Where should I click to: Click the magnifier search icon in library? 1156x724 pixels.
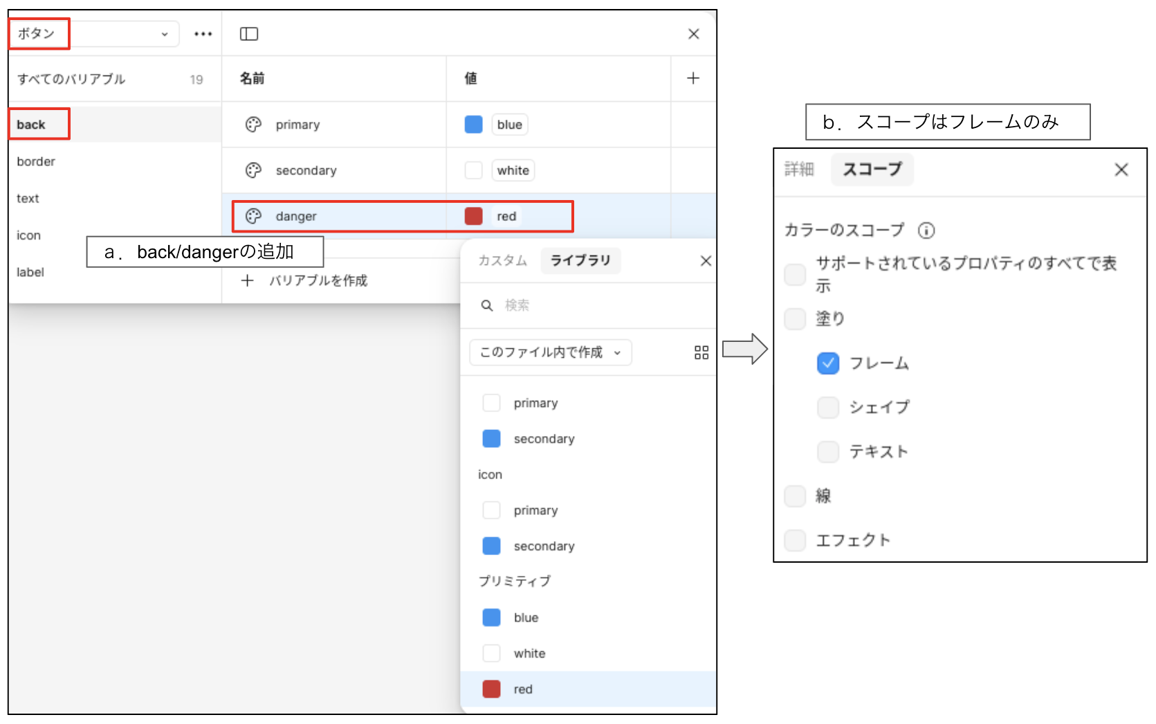click(487, 305)
